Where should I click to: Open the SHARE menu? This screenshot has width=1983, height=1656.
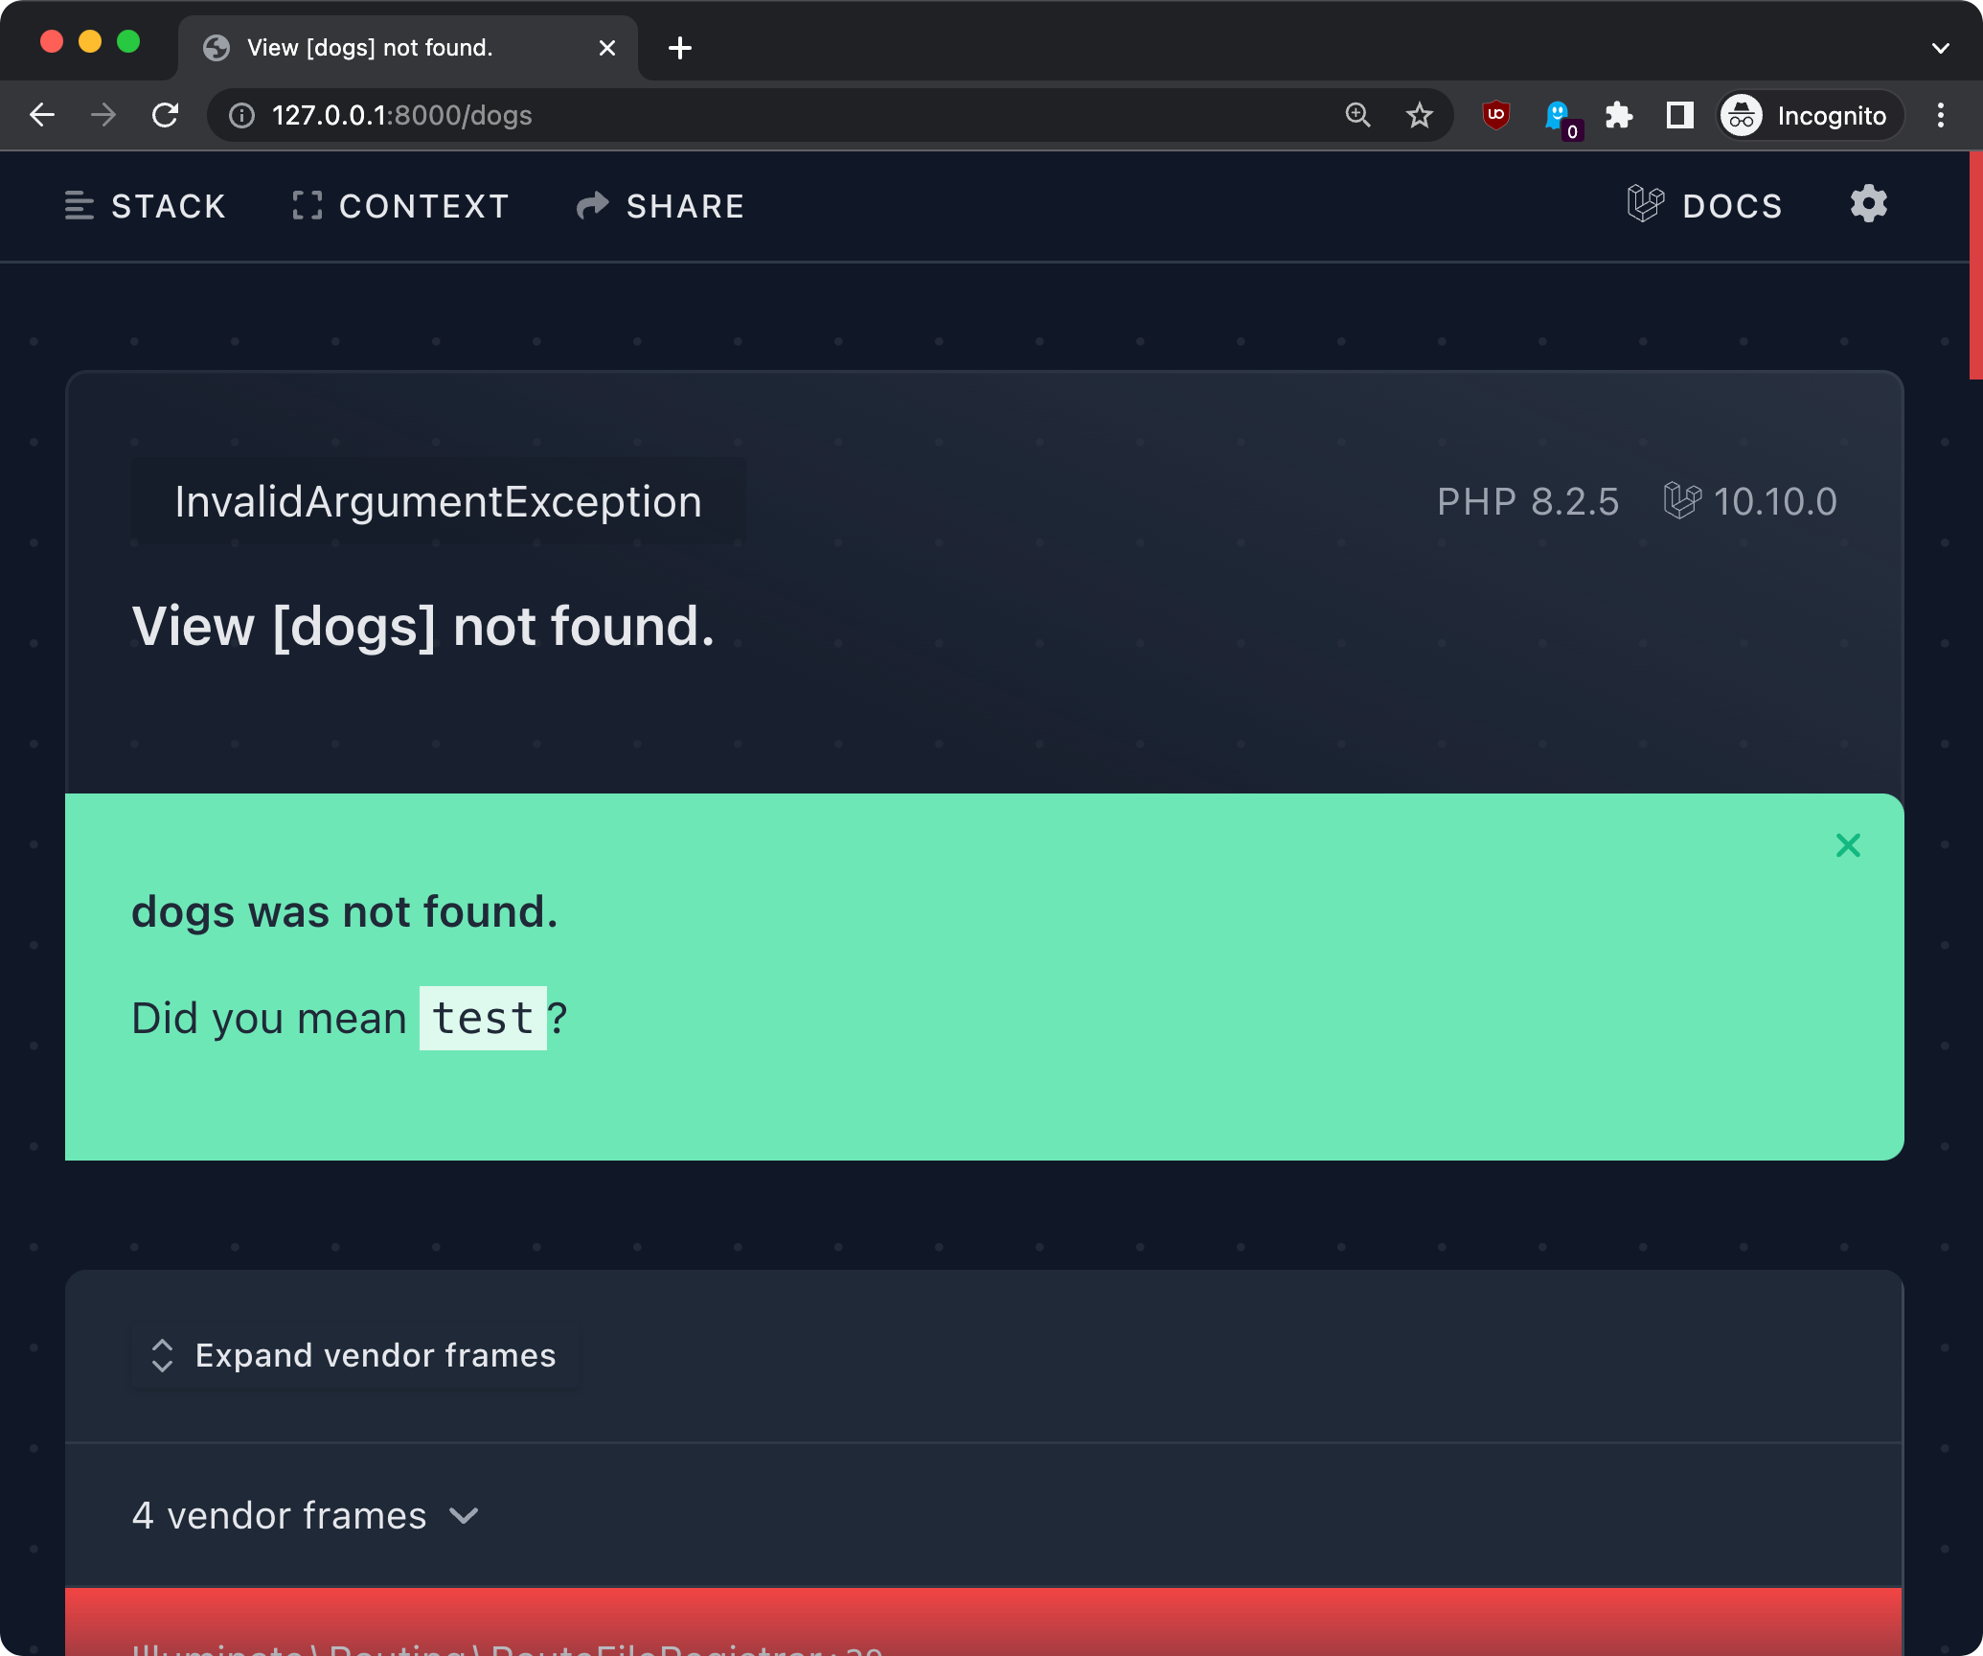tap(661, 206)
